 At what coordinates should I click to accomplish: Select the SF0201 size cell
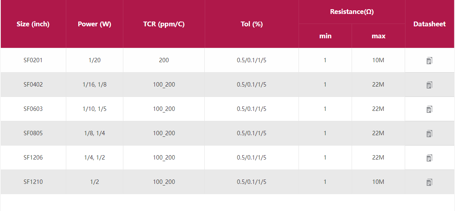tap(33, 60)
